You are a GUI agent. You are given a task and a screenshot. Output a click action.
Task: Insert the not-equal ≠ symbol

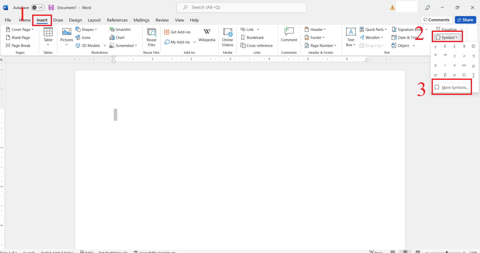pyautogui.click(x=464, y=56)
